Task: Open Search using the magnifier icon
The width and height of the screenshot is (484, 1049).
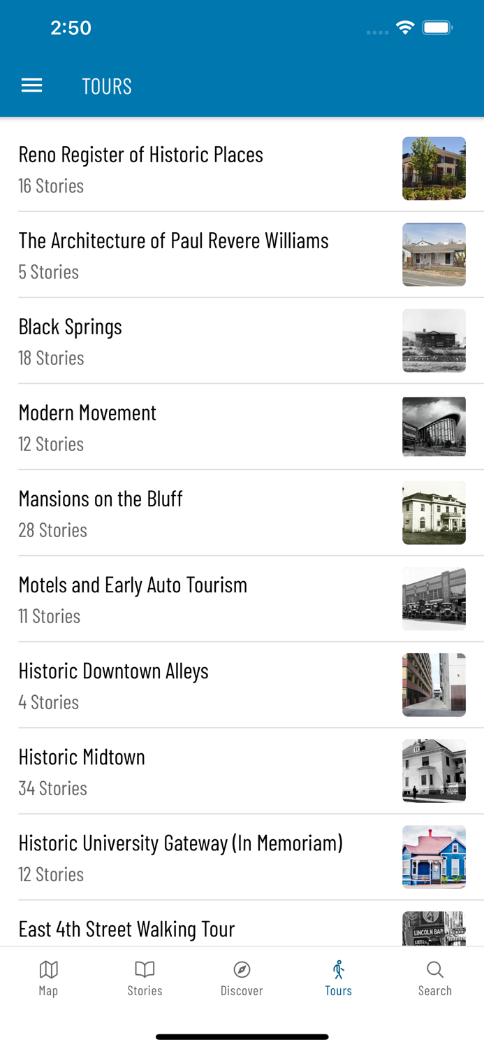Action: click(x=435, y=977)
